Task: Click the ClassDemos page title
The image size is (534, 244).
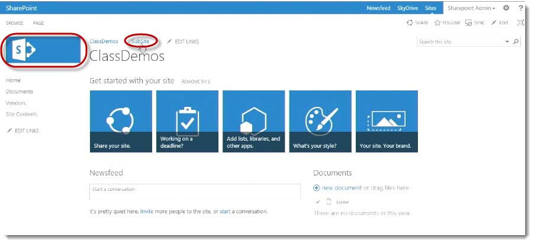Action: [127, 56]
